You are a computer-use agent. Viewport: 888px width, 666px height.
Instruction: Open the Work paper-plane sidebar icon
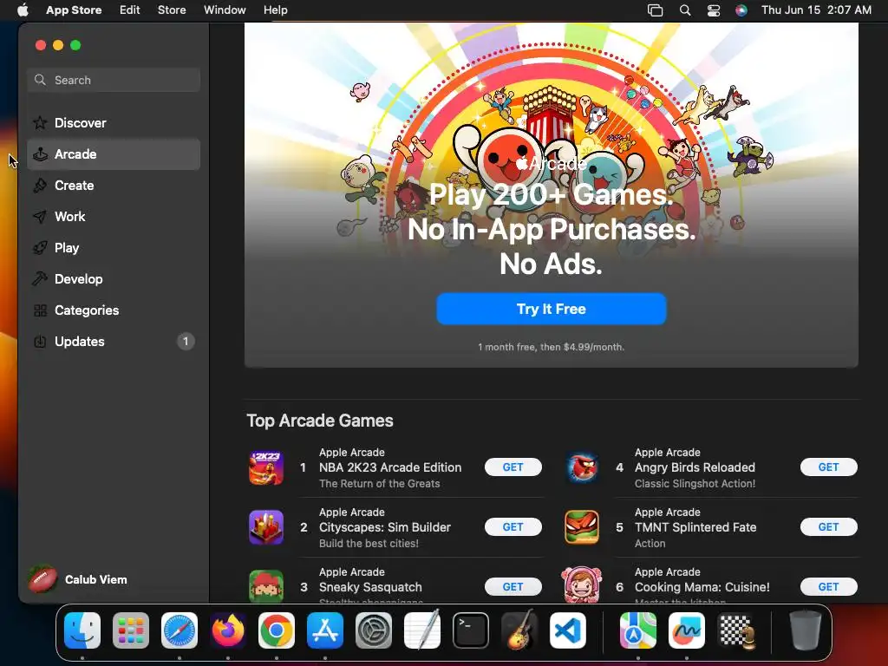[x=40, y=216]
